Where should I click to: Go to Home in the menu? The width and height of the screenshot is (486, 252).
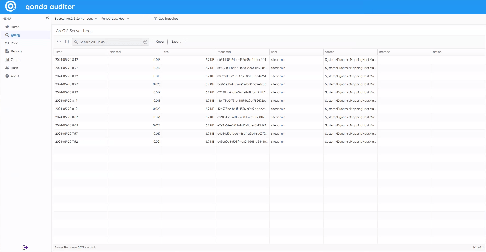(x=15, y=27)
